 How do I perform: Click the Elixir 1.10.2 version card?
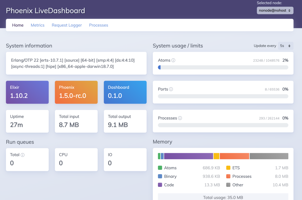click(x=27, y=92)
